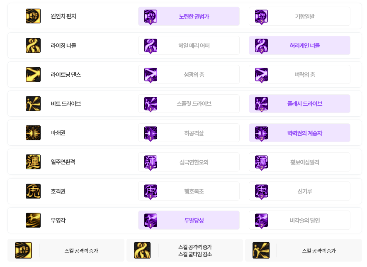The width and height of the screenshot is (367, 267).
Task: Click the 무영각 skill icon
Action: pyautogui.click(x=33, y=220)
